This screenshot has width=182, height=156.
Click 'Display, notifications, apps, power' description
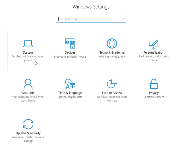click(28, 58)
